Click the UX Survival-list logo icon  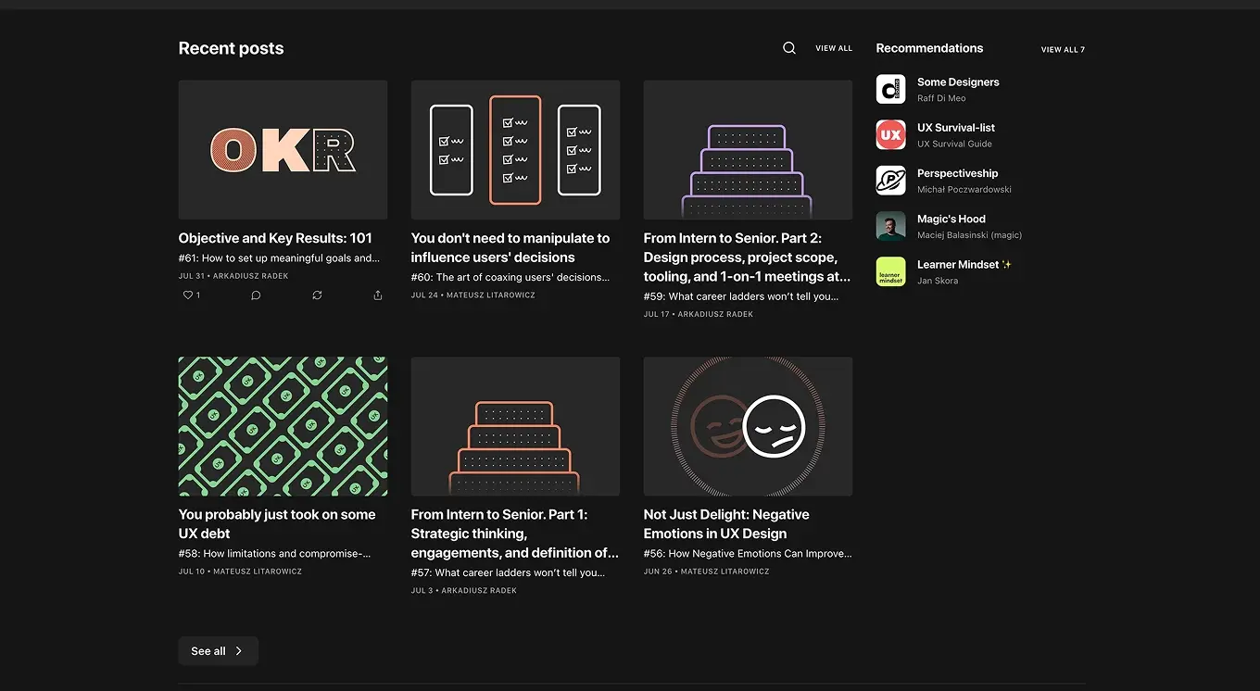(x=890, y=135)
